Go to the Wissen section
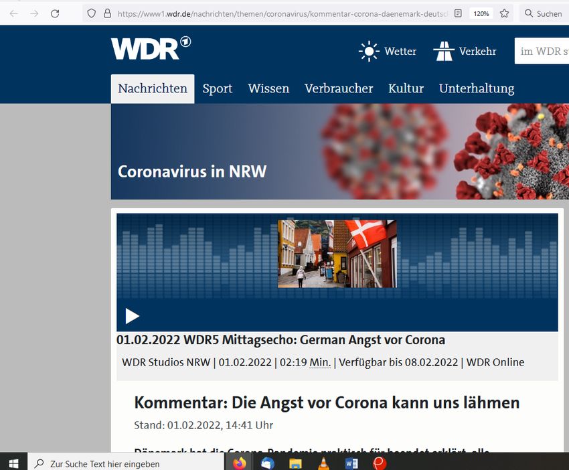This screenshot has width=569, height=470. point(268,88)
